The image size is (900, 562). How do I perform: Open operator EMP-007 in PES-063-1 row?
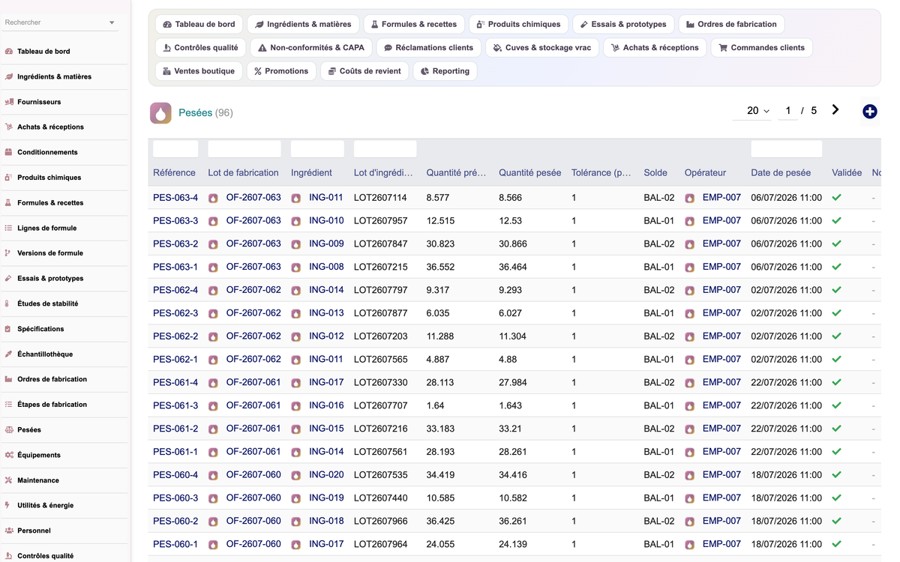click(721, 267)
